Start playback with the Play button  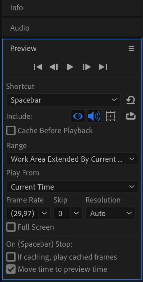pyautogui.click(x=70, y=67)
